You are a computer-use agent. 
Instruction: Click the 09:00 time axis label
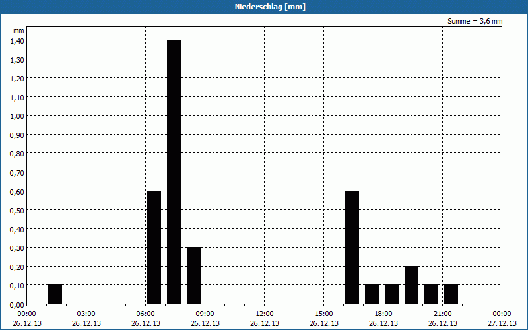pos(205,313)
